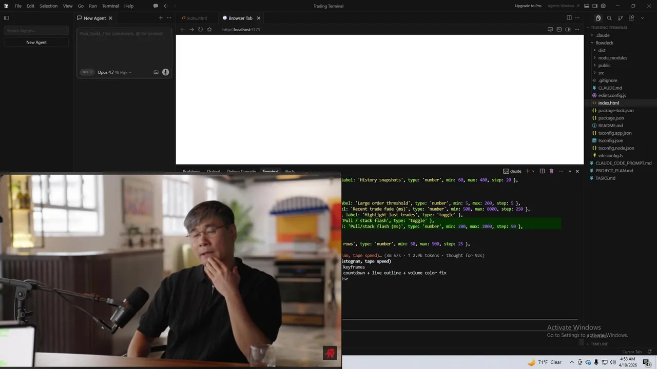Open the agent mode infinity dropdown

tap(87, 72)
